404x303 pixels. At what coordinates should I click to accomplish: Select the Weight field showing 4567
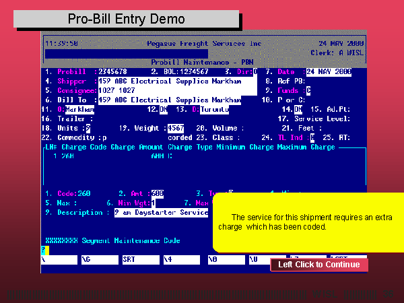(x=176, y=128)
